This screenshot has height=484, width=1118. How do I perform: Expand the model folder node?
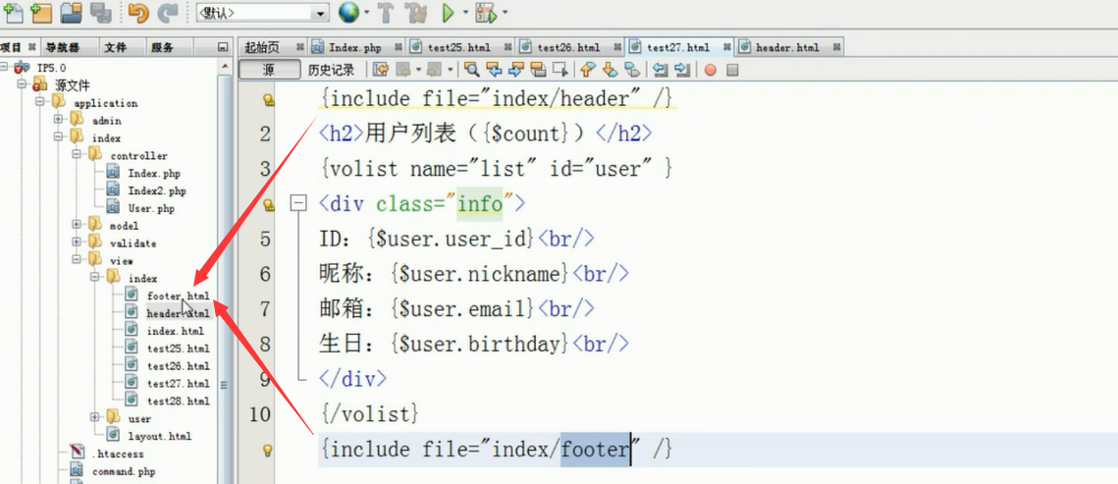coord(77,225)
